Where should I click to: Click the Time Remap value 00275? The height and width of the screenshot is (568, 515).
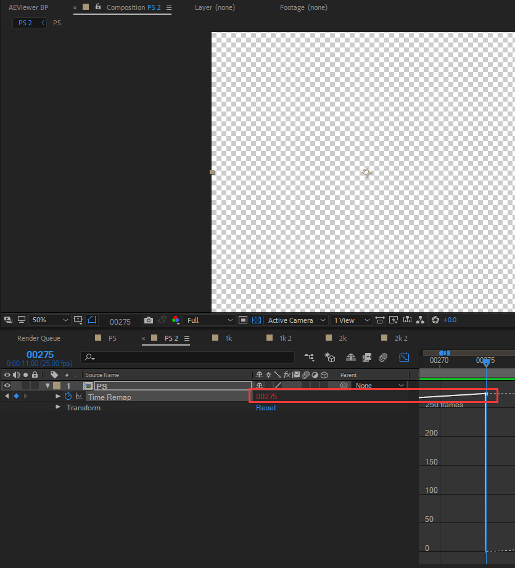(266, 396)
